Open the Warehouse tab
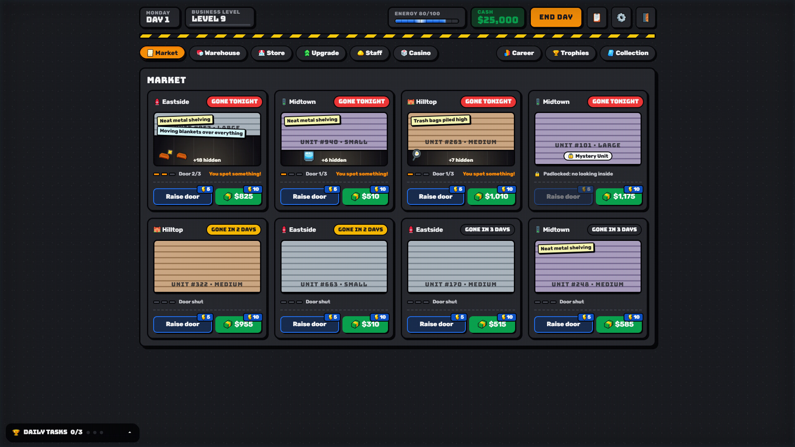 218,53
